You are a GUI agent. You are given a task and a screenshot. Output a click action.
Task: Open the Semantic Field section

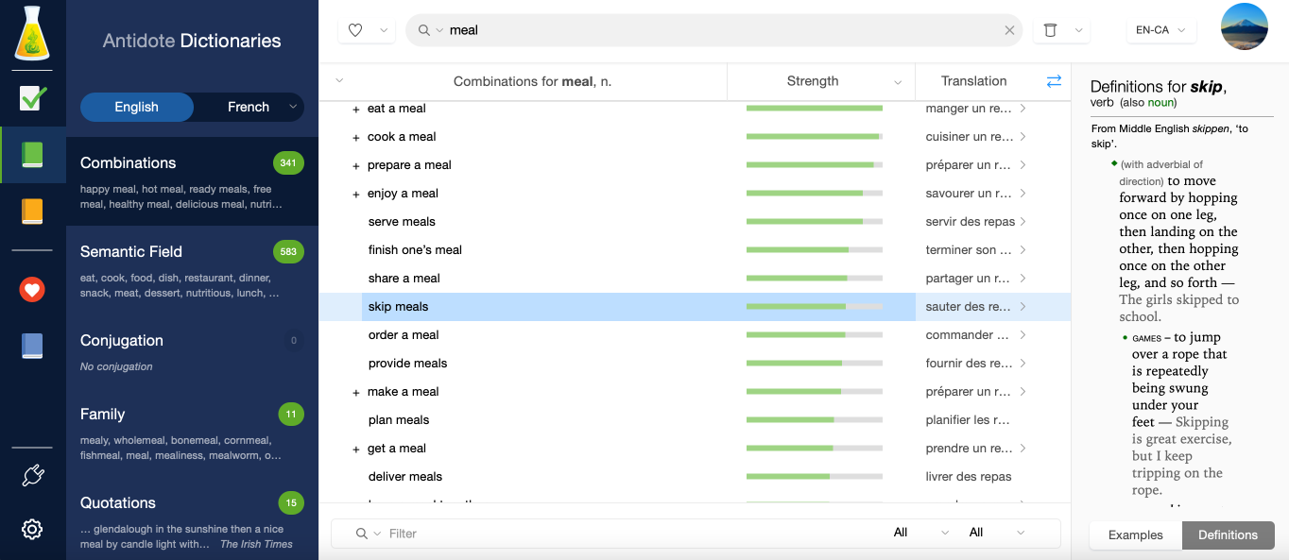pos(131,251)
